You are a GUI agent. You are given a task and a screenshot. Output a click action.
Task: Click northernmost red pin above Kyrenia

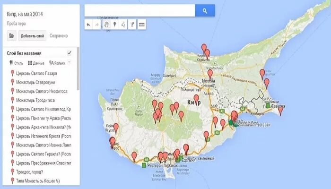pyautogui.click(x=204, y=48)
